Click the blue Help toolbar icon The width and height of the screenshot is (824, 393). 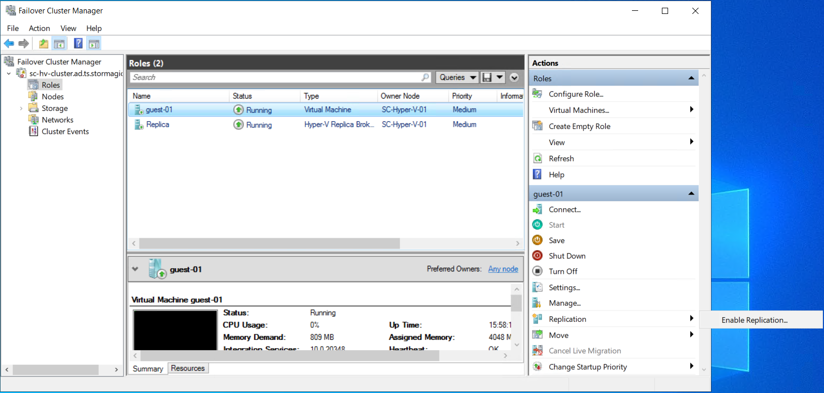click(x=78, y=43)
